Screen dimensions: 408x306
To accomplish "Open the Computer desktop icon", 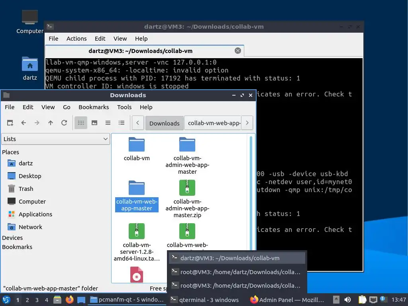I will [x=29, y=22].
